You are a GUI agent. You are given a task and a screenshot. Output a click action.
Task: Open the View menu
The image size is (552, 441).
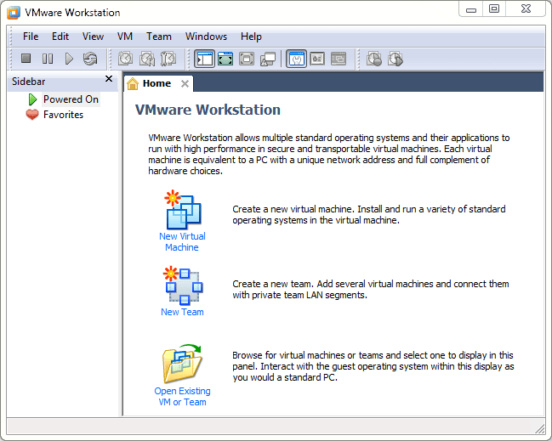[x=93, y=37]
